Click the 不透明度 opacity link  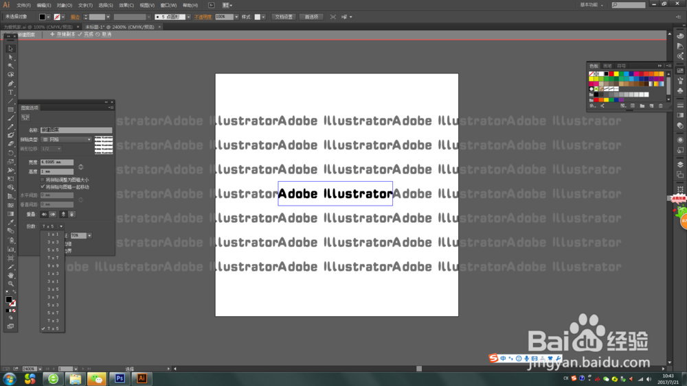203,17
